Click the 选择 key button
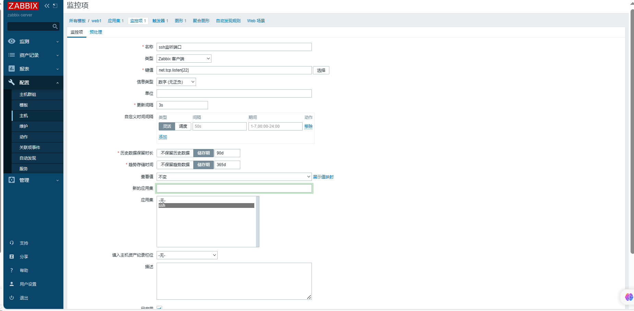This screenshot has width=634, height=311. tap(321, 70)
